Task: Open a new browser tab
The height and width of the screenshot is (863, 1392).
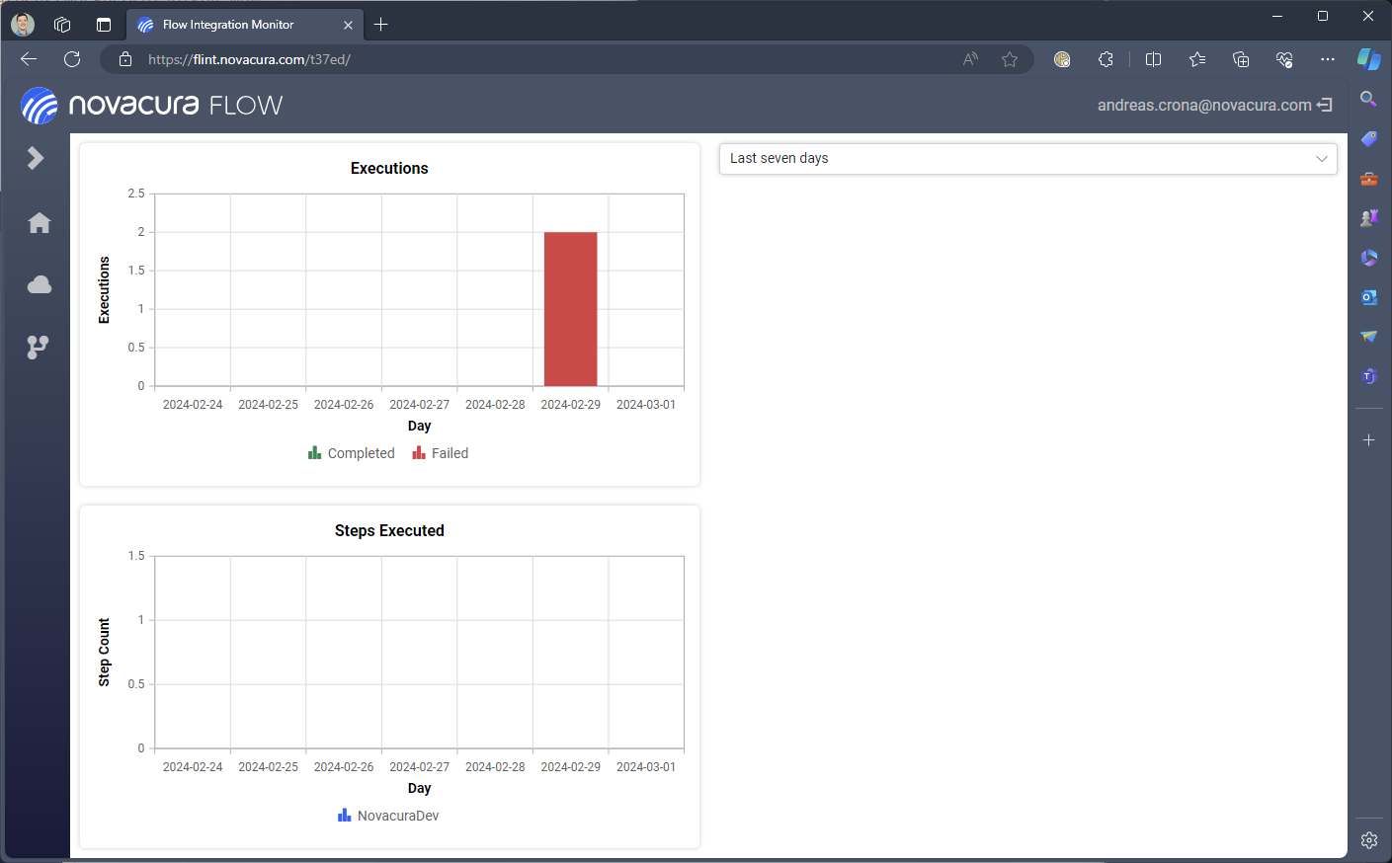Action: [x=381, y=25]
